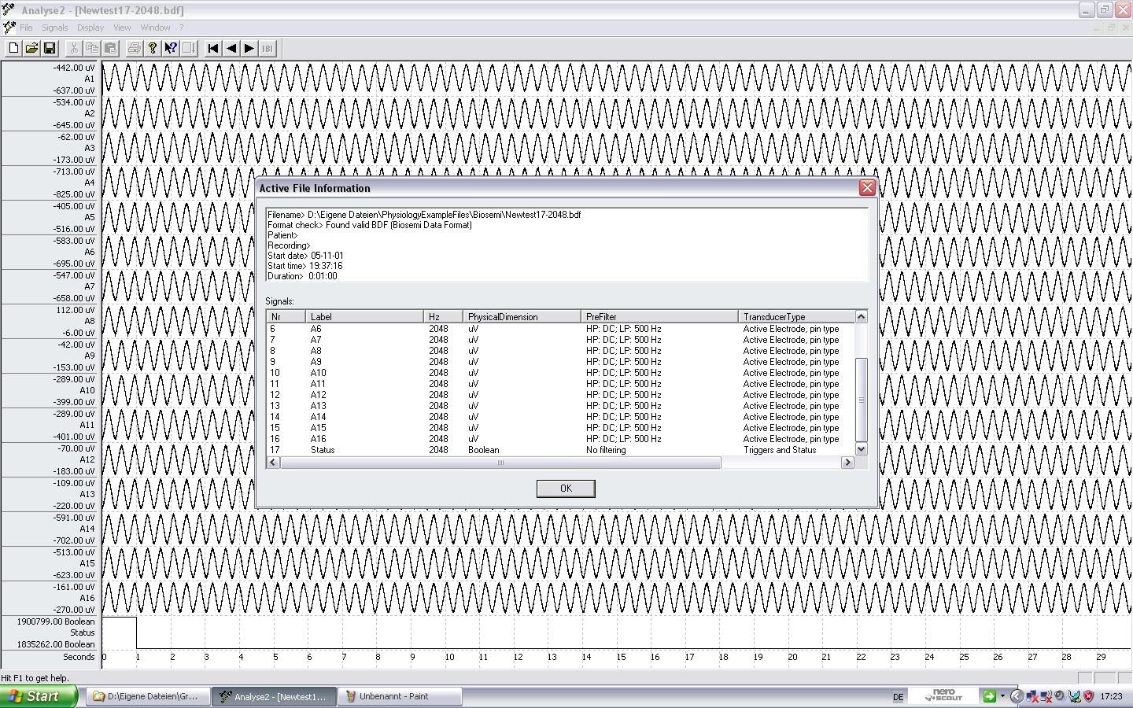This screenshot has width=1133, height=708.
Task: Switch to the Unbenannt Paint window
Action: tap(400, 696)
